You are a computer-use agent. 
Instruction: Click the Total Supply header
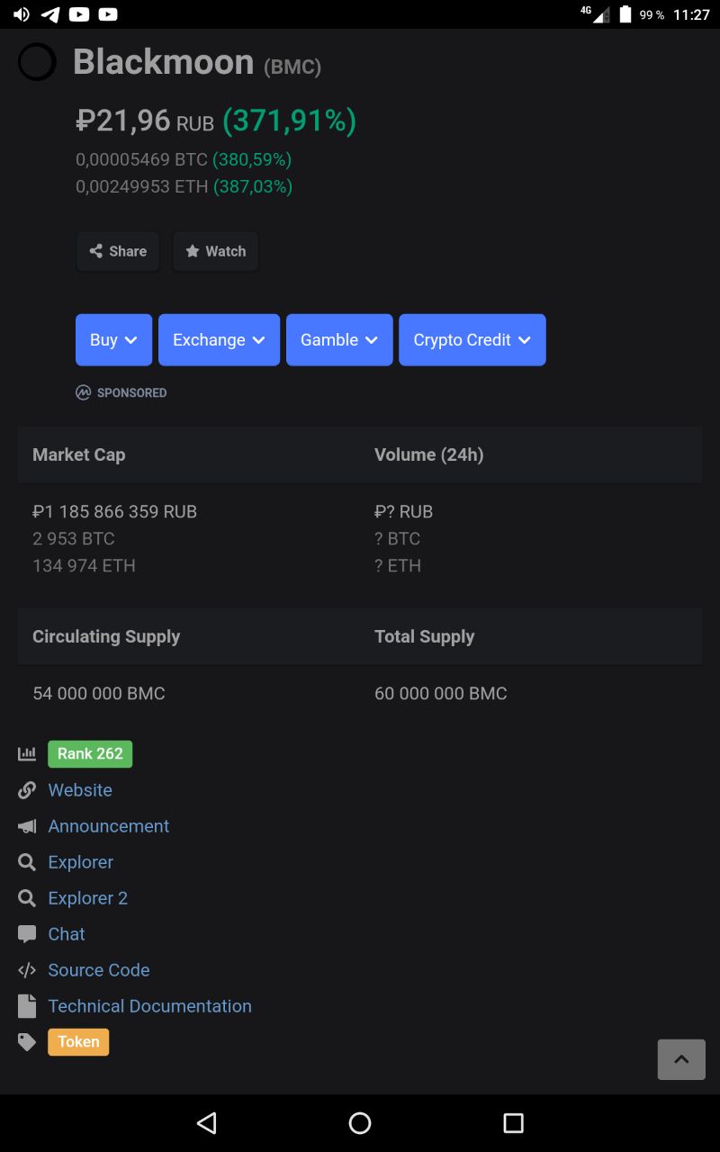[424, 636]
